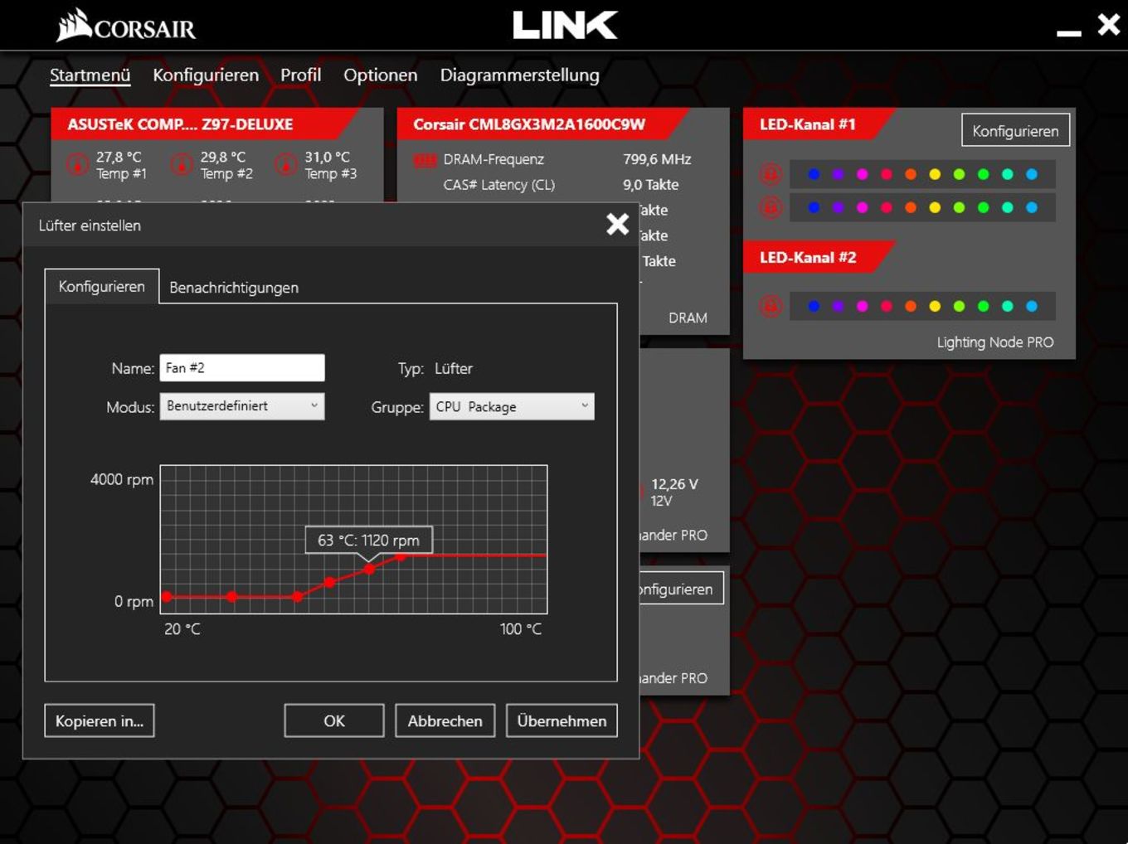Click the Lighting Node PRO label
The height and width of the screenshot is (844, 1128).
click(x=995, y=342)
